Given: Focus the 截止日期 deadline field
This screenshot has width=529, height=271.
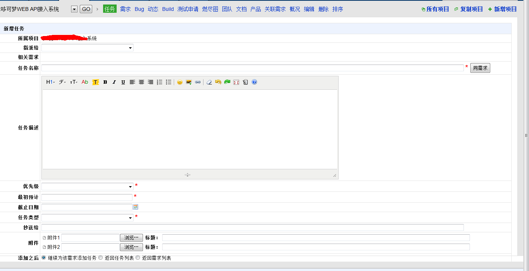Looking at the screenshot, I should [x=87, y=207].
